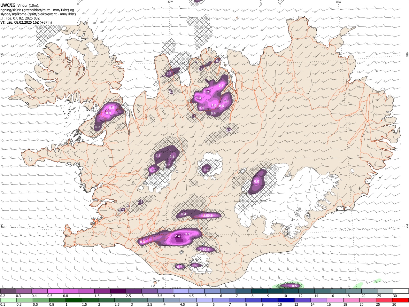Click the pale grey swatch starting at 25 in the upper legend

click(x=385, y=291)
